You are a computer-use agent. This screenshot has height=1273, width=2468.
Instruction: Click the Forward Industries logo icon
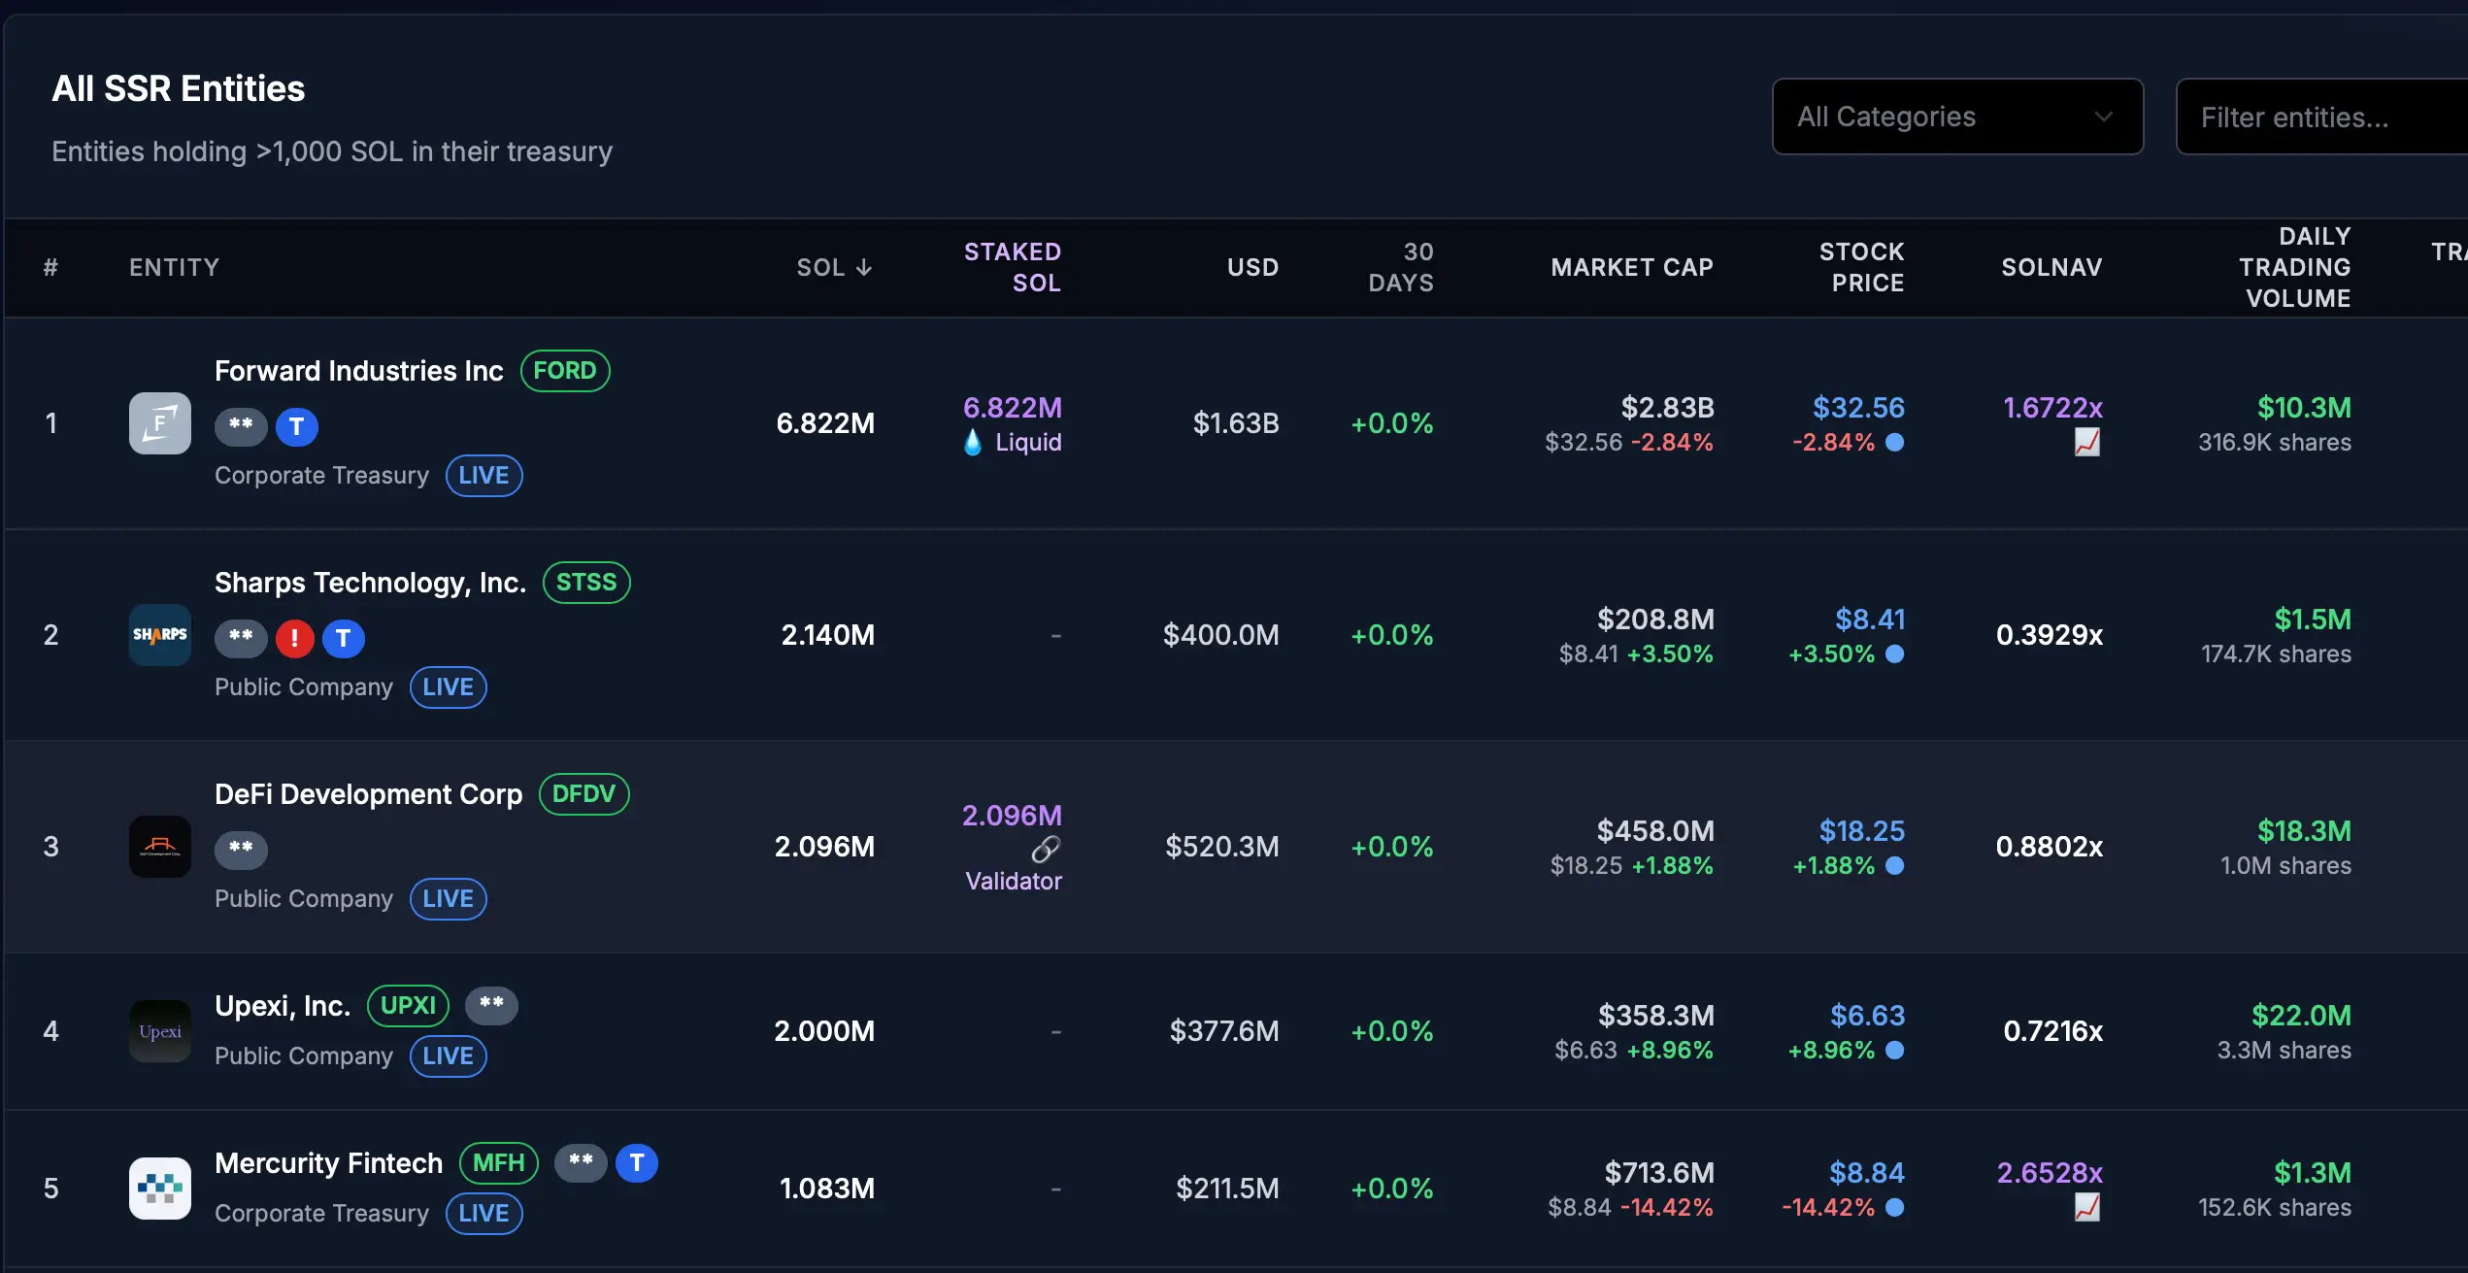click(x=159, y=423)
